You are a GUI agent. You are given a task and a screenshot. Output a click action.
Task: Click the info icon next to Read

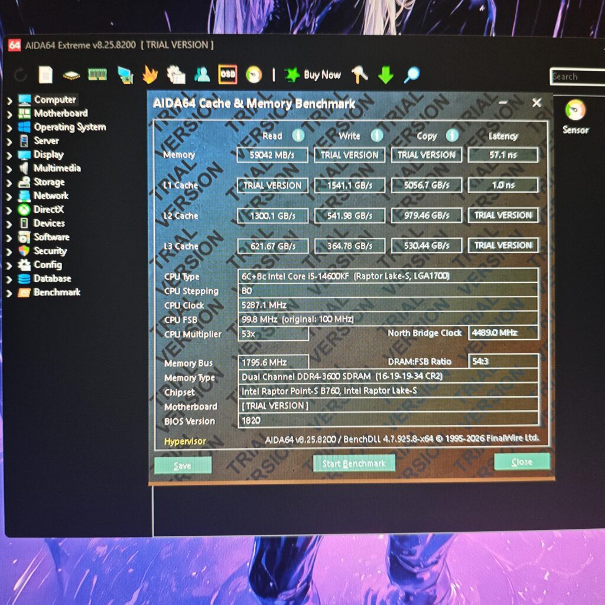pos(298,136)
